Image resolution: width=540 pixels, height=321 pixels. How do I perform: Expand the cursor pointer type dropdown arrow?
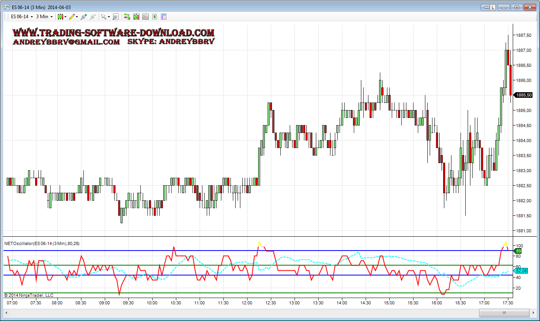pos(109,17)
